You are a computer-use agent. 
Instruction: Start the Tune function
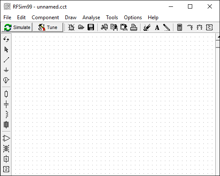coord(48,27)
